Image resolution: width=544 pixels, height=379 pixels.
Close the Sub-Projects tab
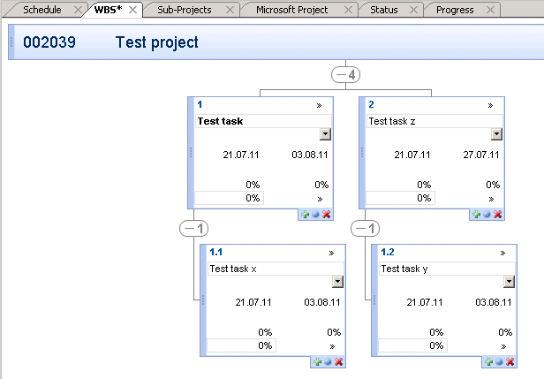[230, 10]
